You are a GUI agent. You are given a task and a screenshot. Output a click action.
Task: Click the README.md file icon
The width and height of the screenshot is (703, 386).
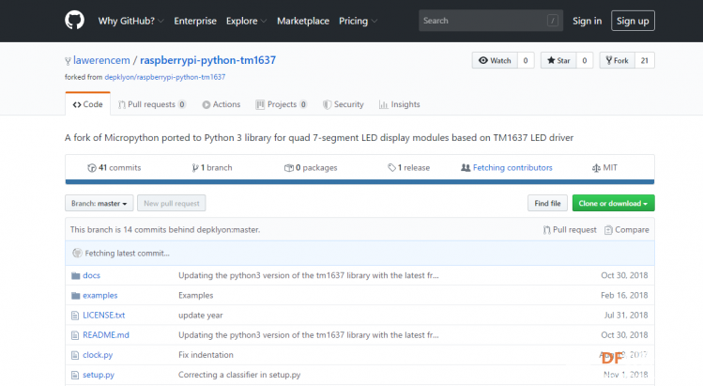point(75,335)
